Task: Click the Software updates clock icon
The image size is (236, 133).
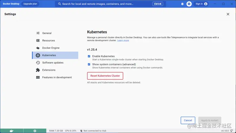Action: pos(38,63)
